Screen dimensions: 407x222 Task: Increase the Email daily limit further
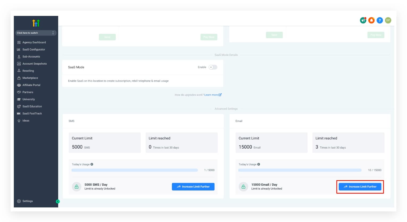[360, 187]
